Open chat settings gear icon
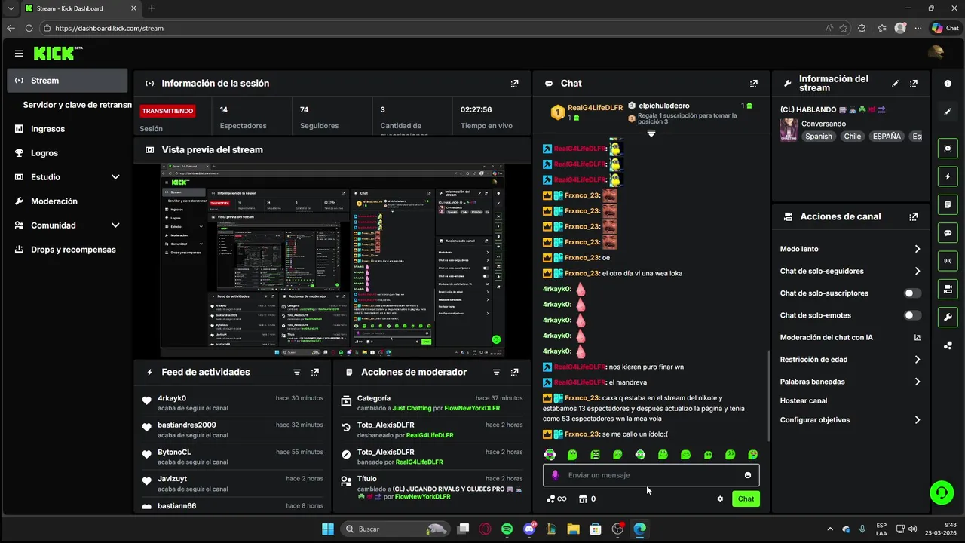This screenshot has height=543, width=965. [x=720, y=499]
